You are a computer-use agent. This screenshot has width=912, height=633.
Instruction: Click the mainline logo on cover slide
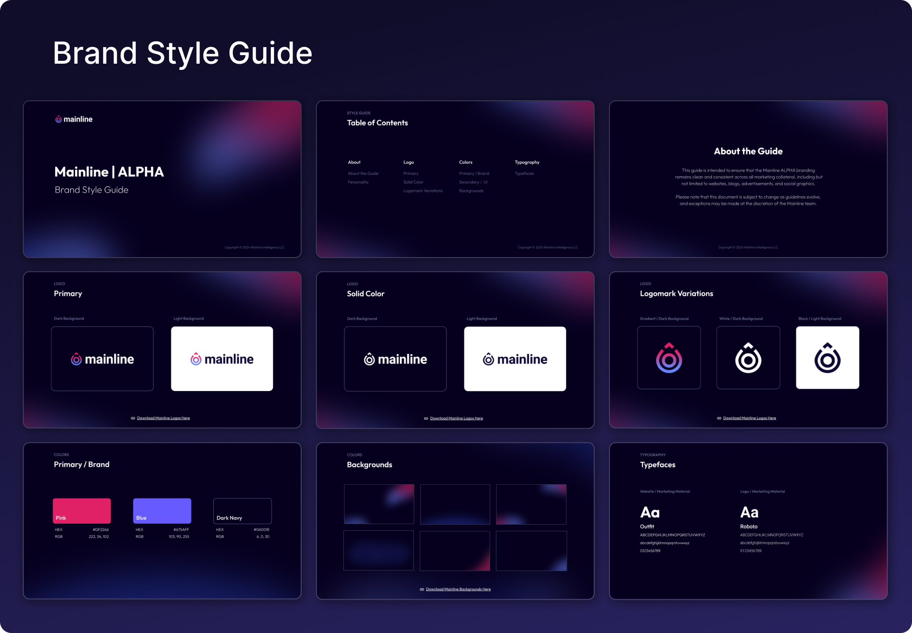click(x=74, y=119)
